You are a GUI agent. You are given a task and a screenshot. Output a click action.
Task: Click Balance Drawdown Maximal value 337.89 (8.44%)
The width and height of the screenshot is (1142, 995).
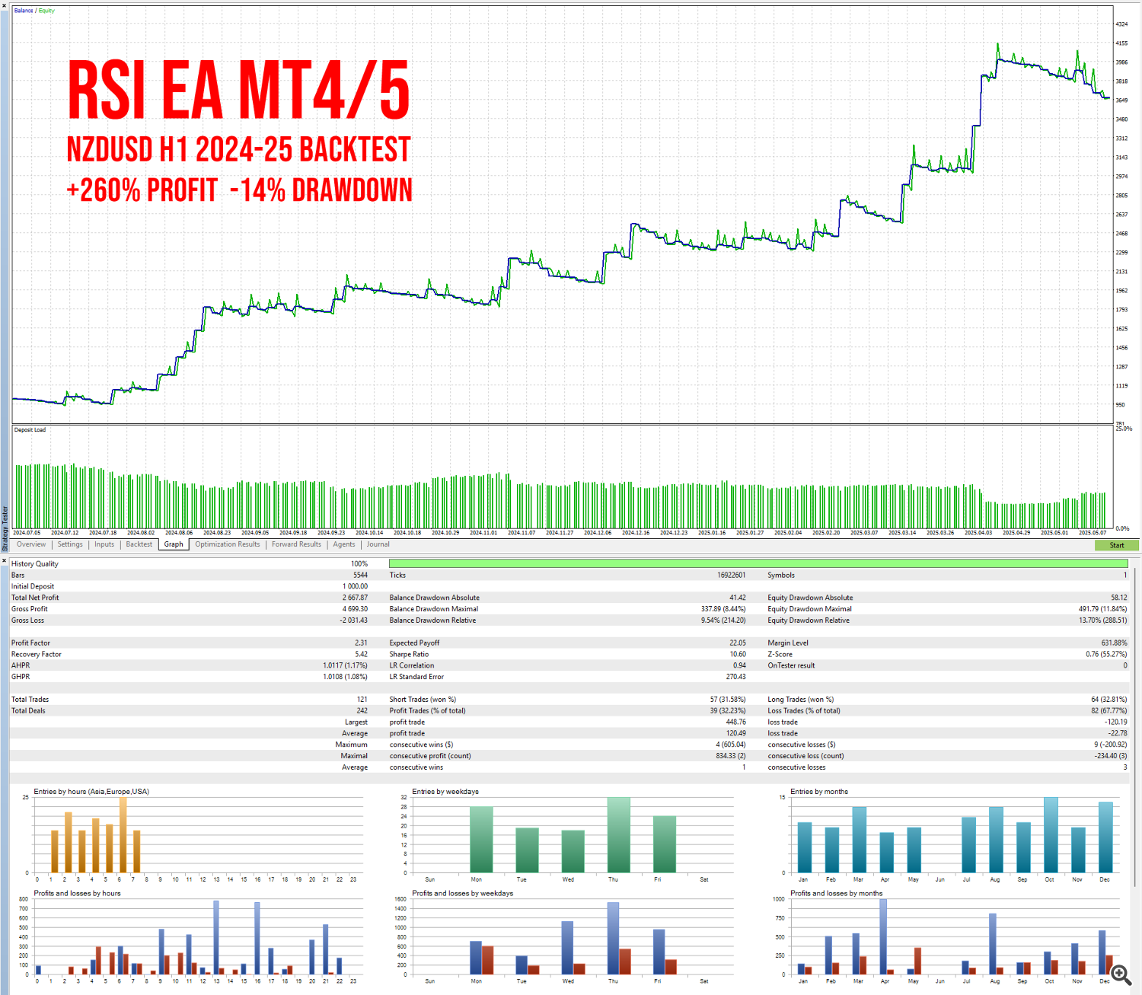pos(723,609)
